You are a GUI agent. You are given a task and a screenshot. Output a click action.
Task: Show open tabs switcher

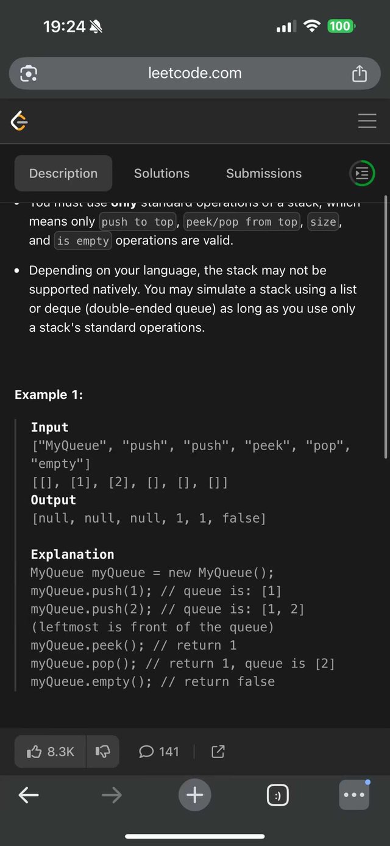(278, 795)
